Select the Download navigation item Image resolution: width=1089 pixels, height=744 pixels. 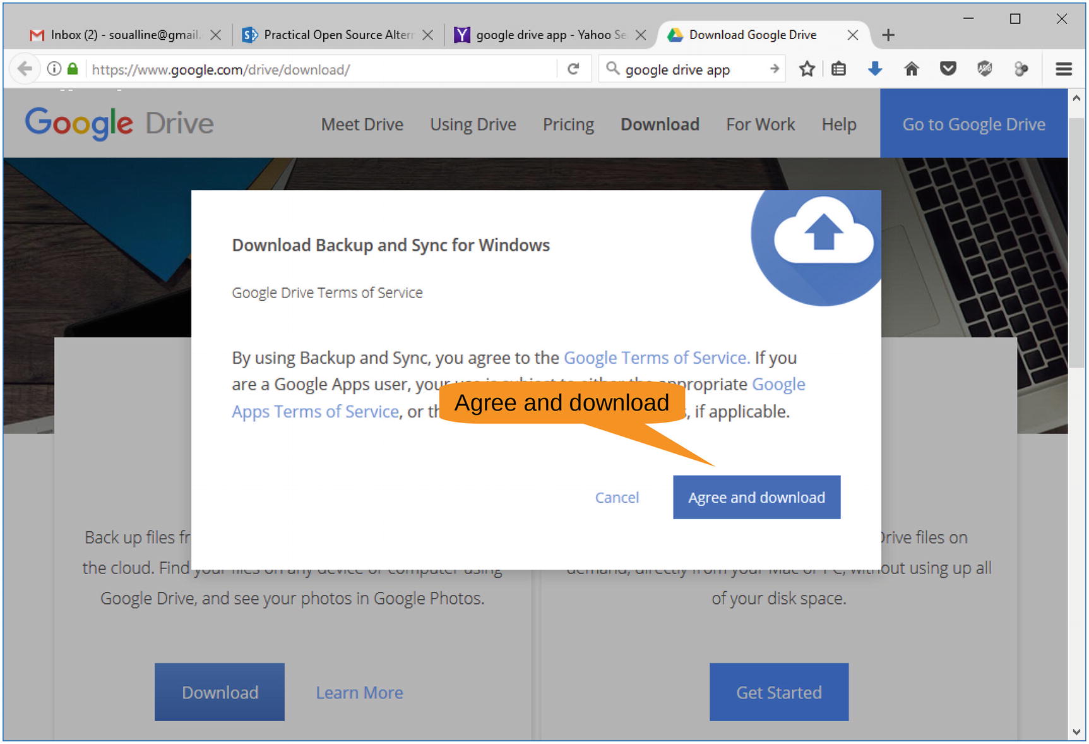660,124
